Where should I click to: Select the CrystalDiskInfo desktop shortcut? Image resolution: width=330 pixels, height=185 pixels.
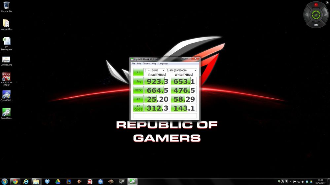(6, 96)
